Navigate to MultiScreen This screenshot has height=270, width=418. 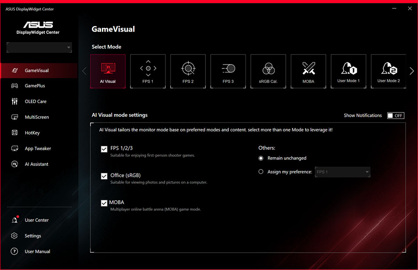(37, 117)
